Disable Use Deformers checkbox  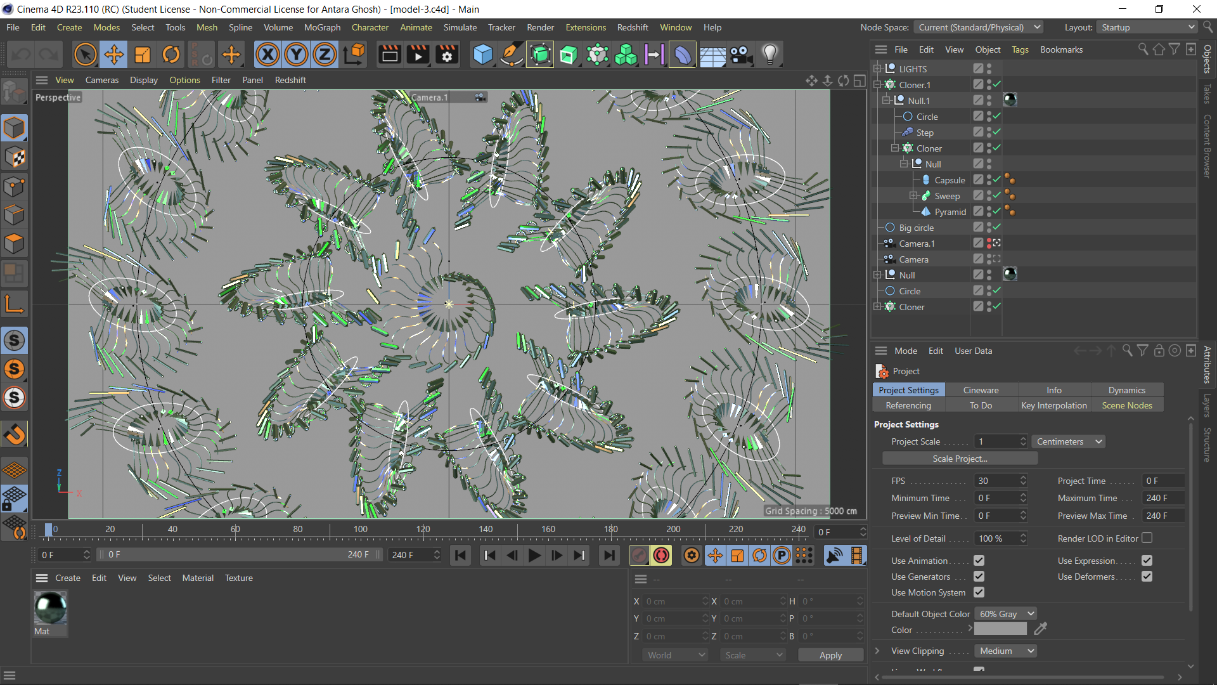pyautogui.click(x=1147, y=577)
